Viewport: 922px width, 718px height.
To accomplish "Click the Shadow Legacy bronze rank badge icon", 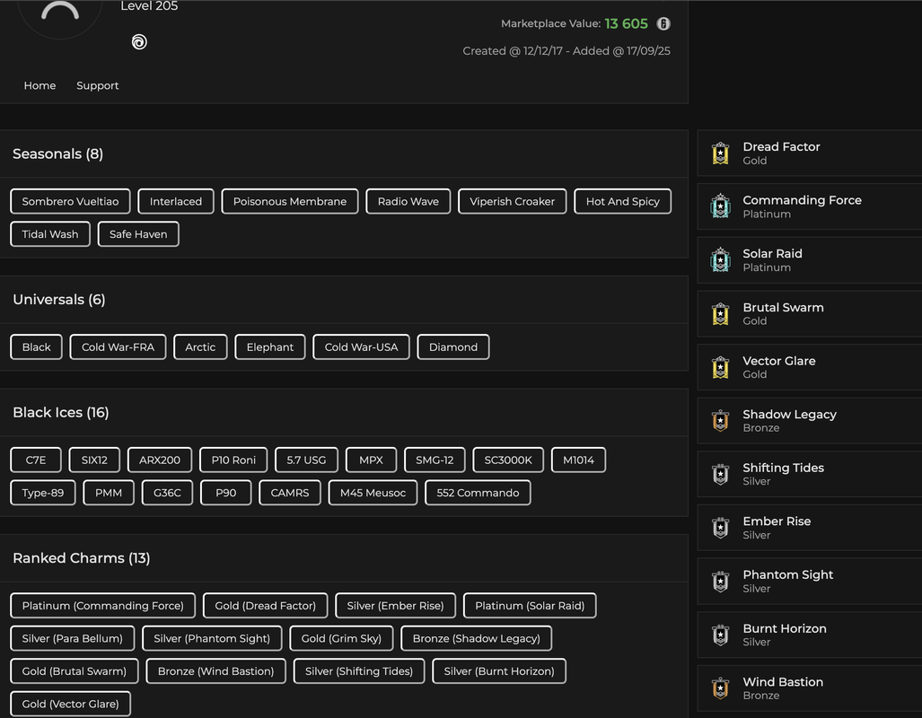I will [720, 420].
